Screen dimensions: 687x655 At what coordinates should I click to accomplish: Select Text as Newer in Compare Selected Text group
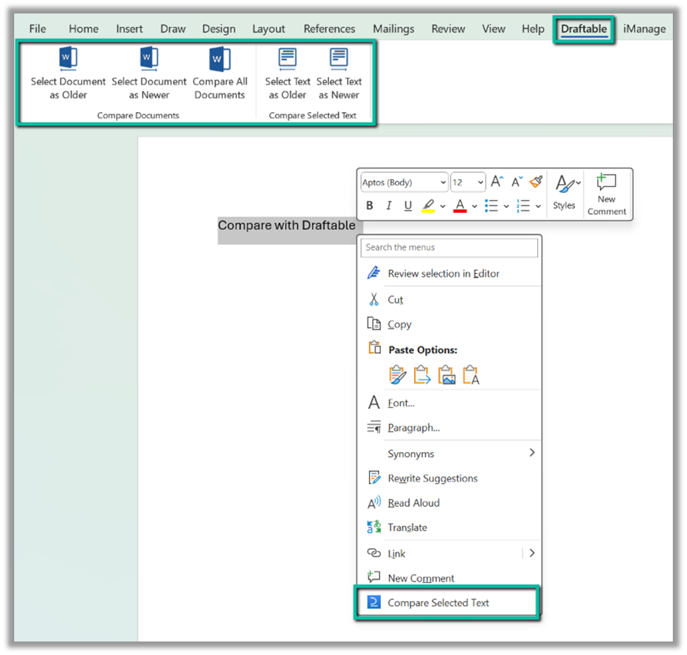(338, 74)
